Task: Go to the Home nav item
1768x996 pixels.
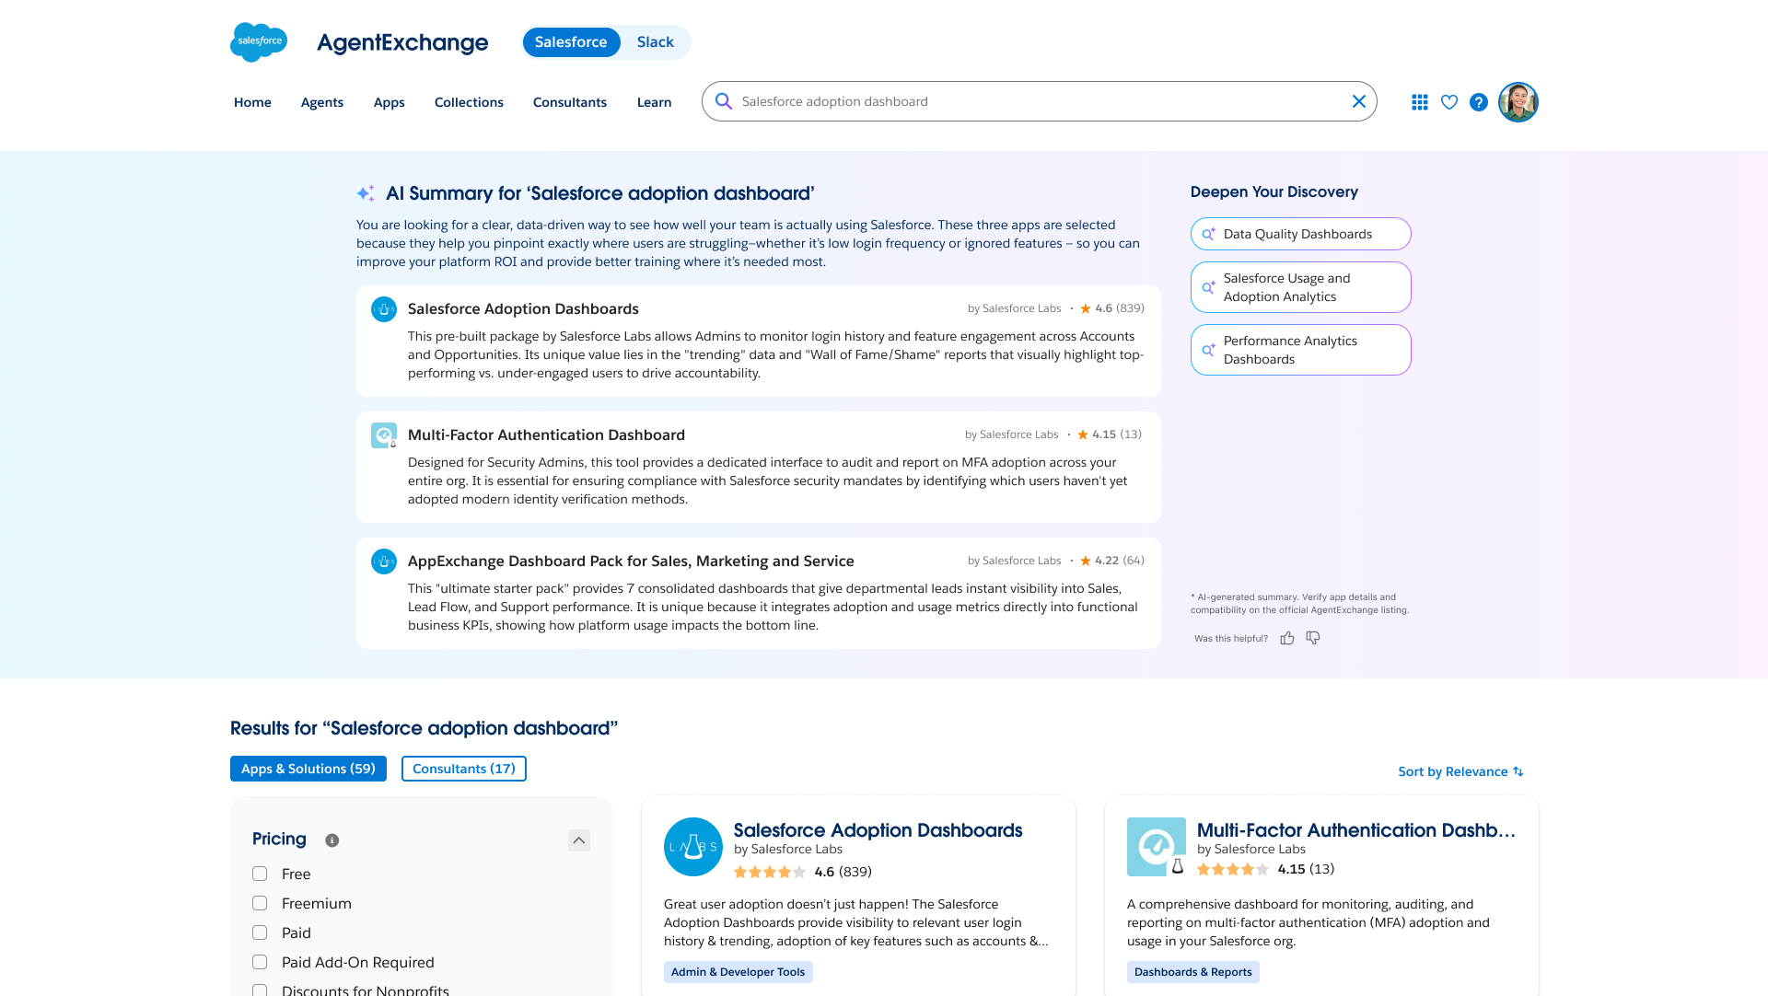Action: click(x=252, y=102)
